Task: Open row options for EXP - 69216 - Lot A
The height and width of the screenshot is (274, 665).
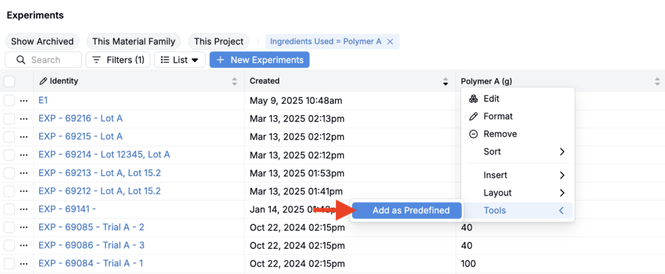Action: (24, 119)
